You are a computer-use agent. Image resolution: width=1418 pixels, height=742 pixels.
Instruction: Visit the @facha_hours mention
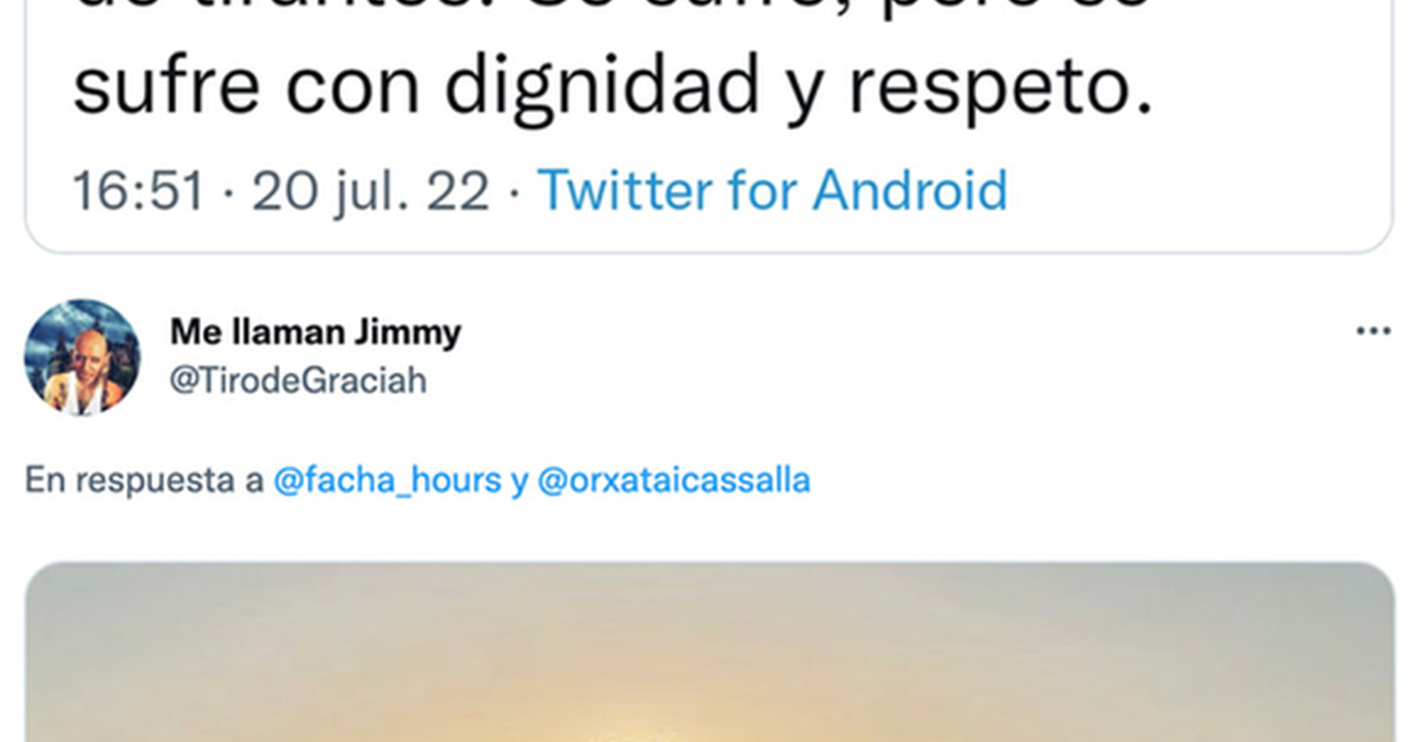387,480
